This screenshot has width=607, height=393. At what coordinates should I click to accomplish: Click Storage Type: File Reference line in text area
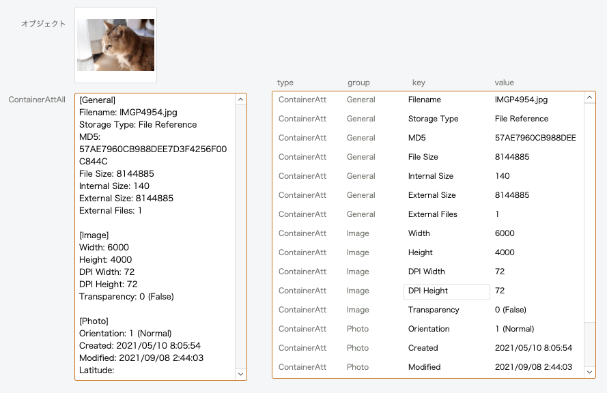pos(138,125)
